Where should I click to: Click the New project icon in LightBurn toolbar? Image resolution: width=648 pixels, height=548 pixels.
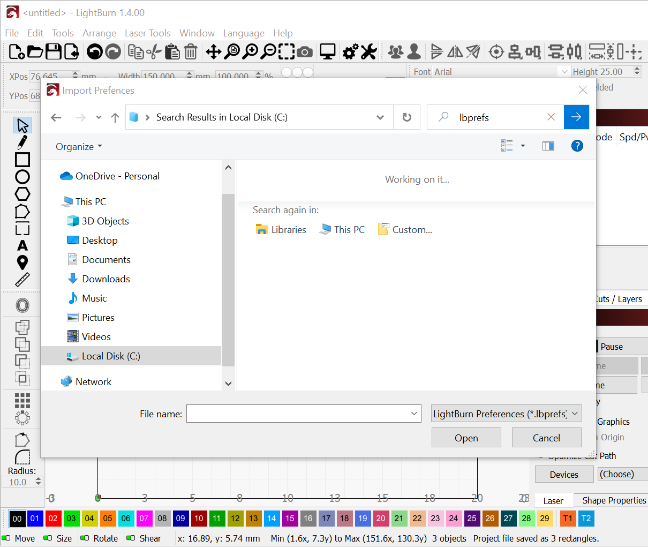[x=17, y=51]
